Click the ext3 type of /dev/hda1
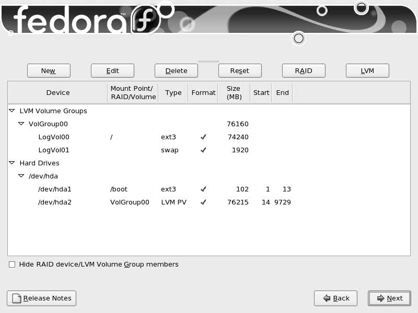The image size is (418, 313). tap(168, 189)
